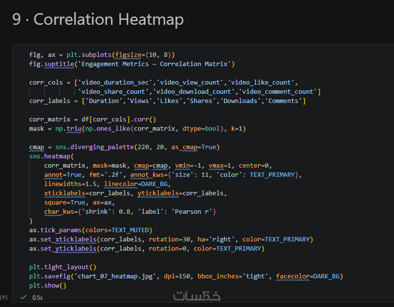Viewport: 394px width, 307px height.
Task: Click the annot_kws argument name
Action: coord(147,175)
